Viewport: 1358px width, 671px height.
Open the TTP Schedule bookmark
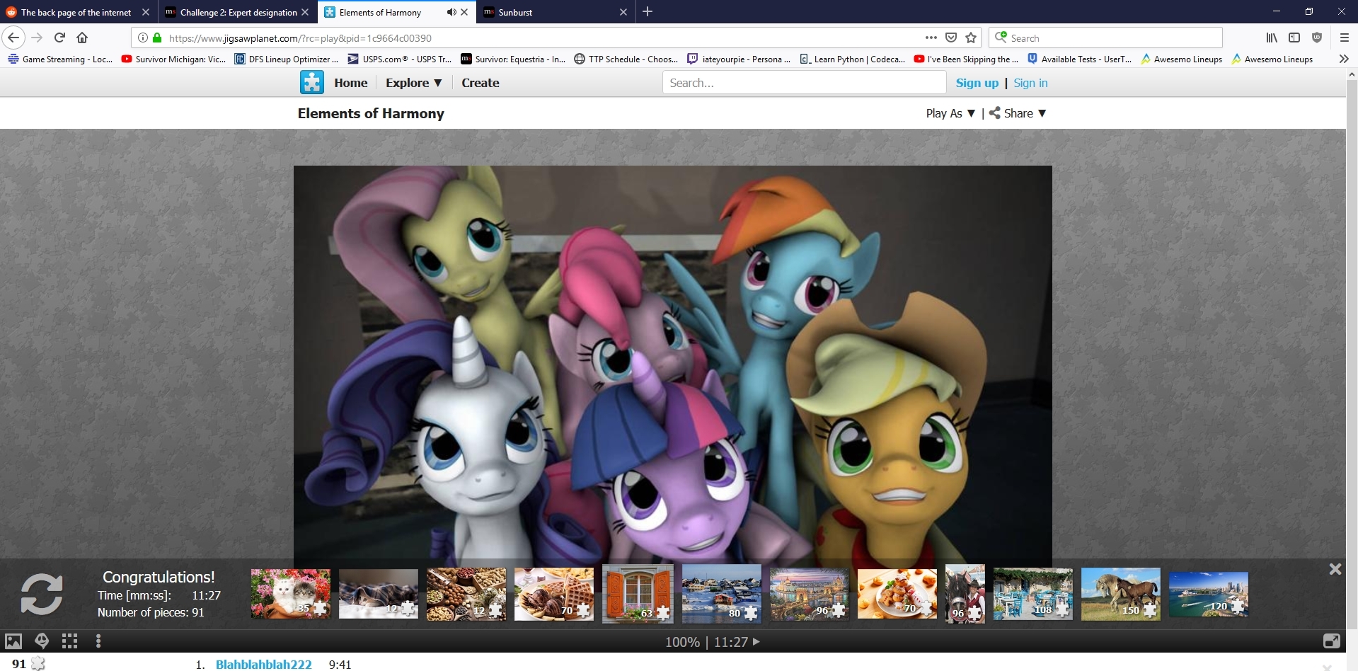click(627, 59)
